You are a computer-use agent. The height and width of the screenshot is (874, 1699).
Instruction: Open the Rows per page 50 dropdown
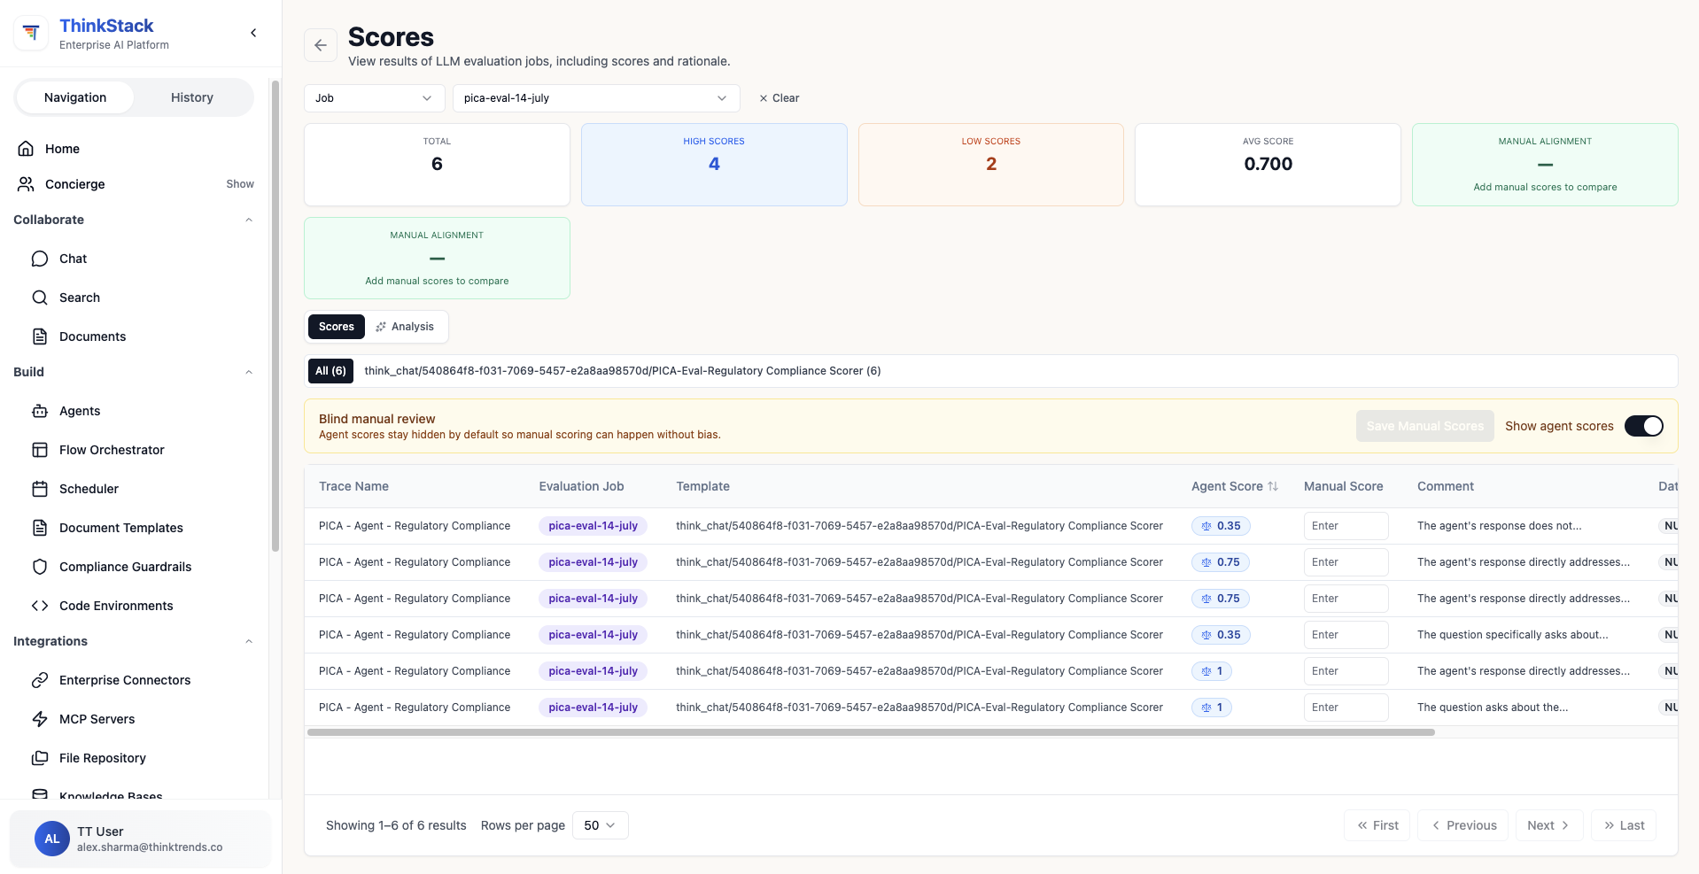[x=601, y=825]
